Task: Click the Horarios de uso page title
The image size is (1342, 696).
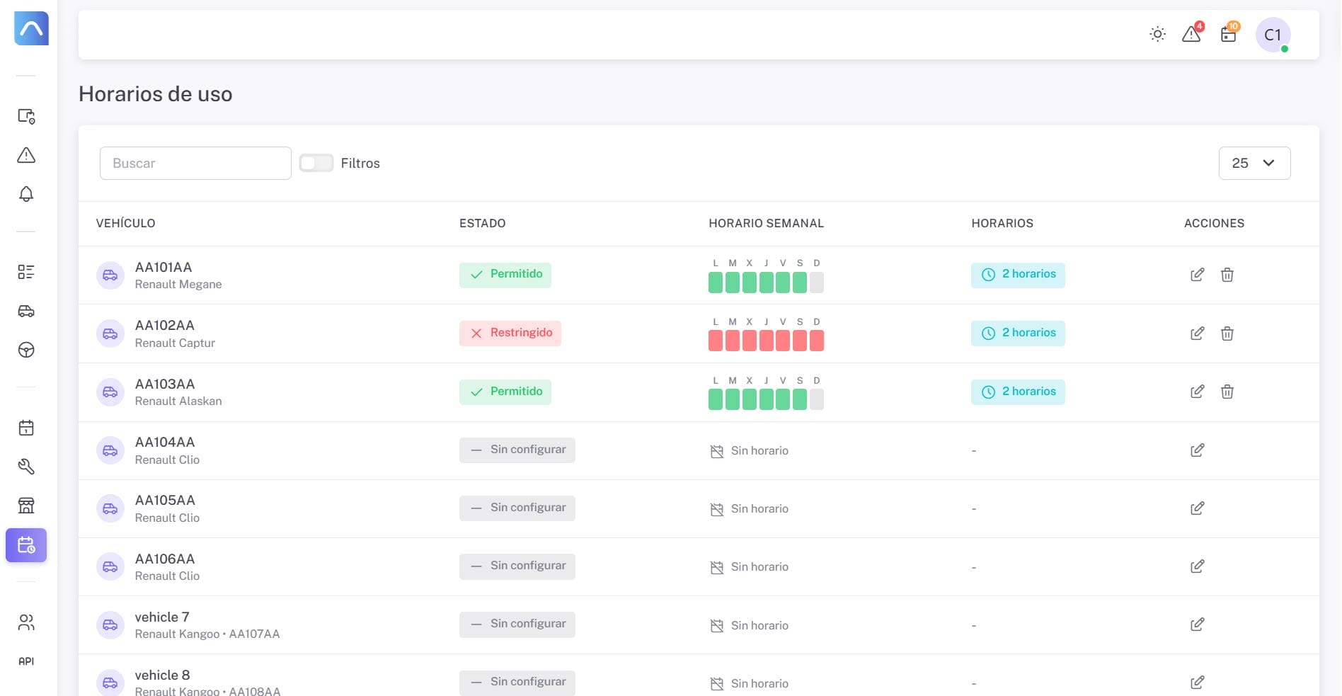Action: click(x=156, y=94)
